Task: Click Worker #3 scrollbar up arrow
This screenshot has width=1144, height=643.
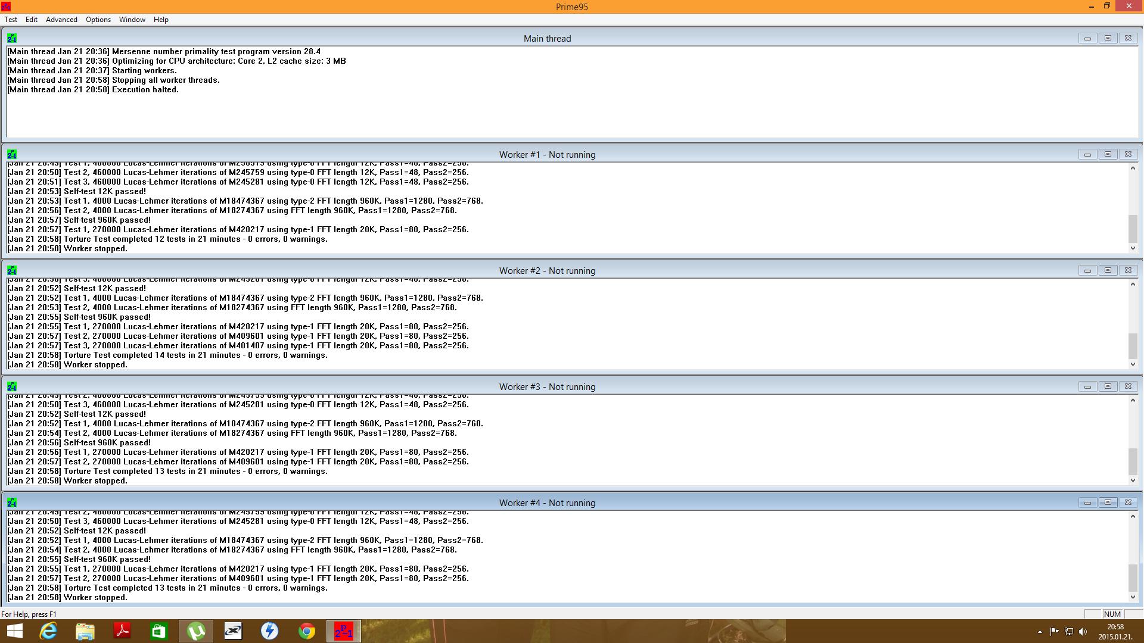Action: point(1133,400)
